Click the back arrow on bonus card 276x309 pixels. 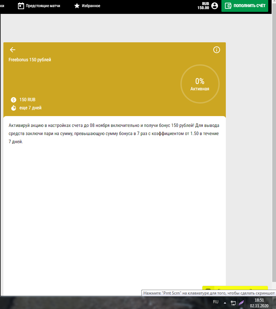point(13,50)
